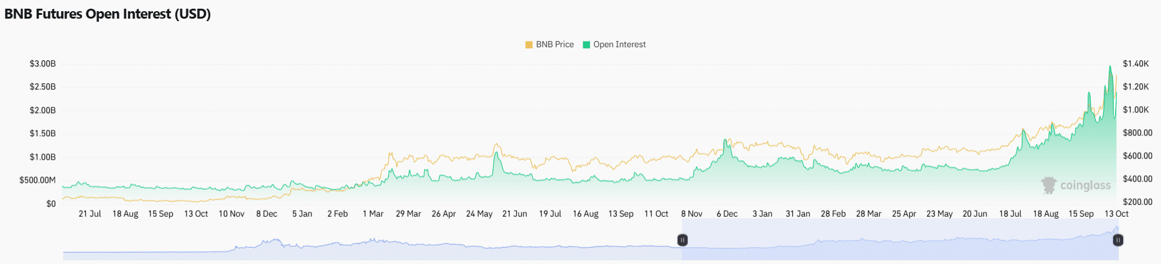Click the 8 Dec date label
This screenshot has height=264, width=1161.
tap(267, 214)
